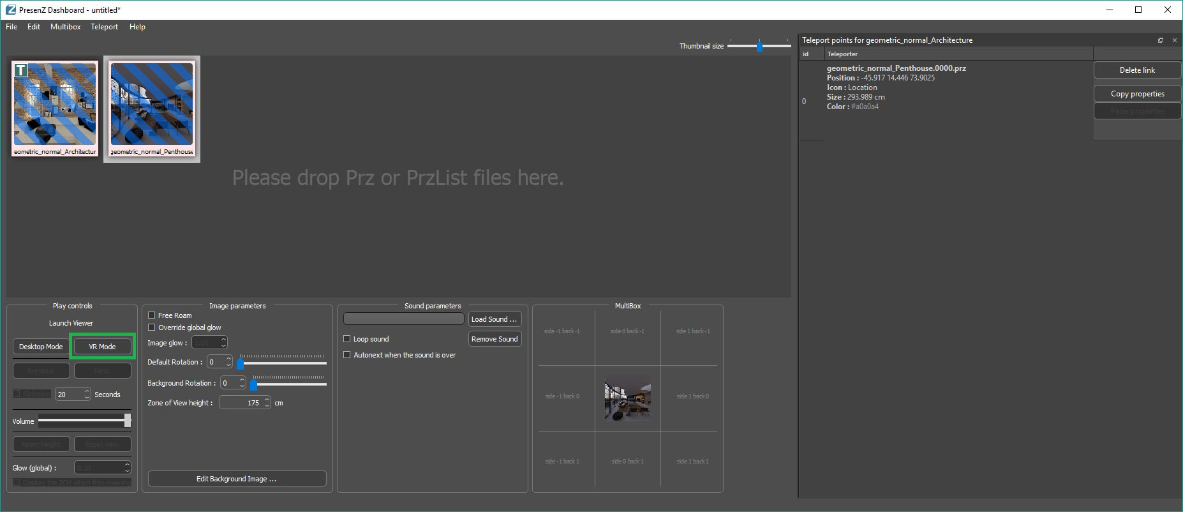Open the File menu
Image resolution: width=1183 pixels, height=512 pixels.
click(x=11, y=27)
